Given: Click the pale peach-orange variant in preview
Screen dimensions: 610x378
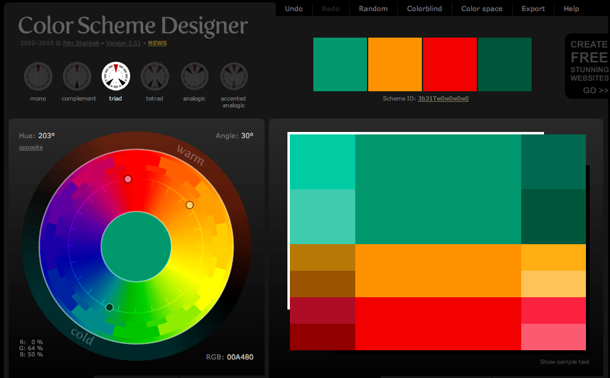Looking at the screenshot, I should 554,284.
